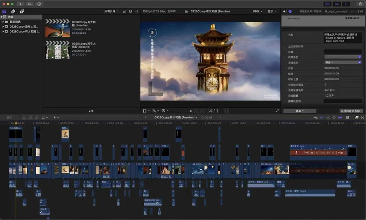The height and width of the screenshot is (220, 366).
Task: Show the titles and generators sidebar
Action: point(21,11)
